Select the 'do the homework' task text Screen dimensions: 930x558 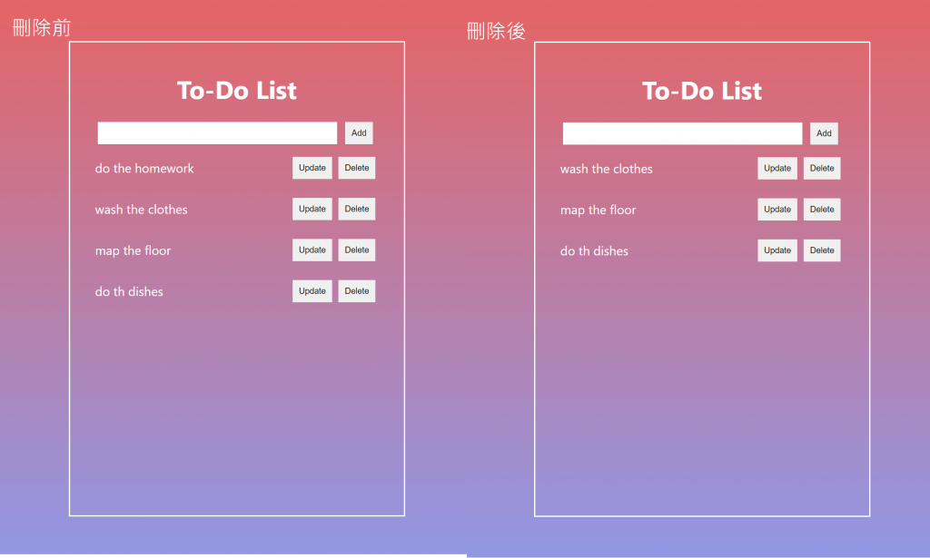coord(144,168)
